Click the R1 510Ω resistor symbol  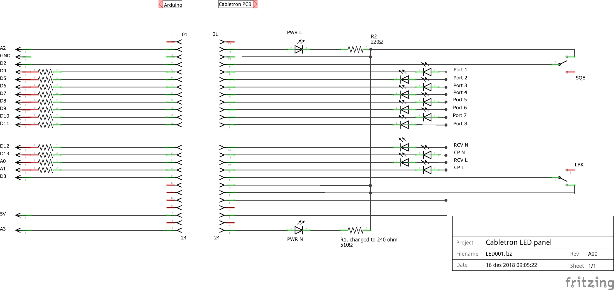coord(356,230)
